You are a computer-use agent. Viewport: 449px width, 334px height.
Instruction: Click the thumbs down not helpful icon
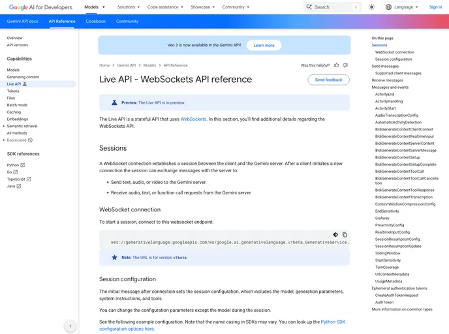coord(345,65)
